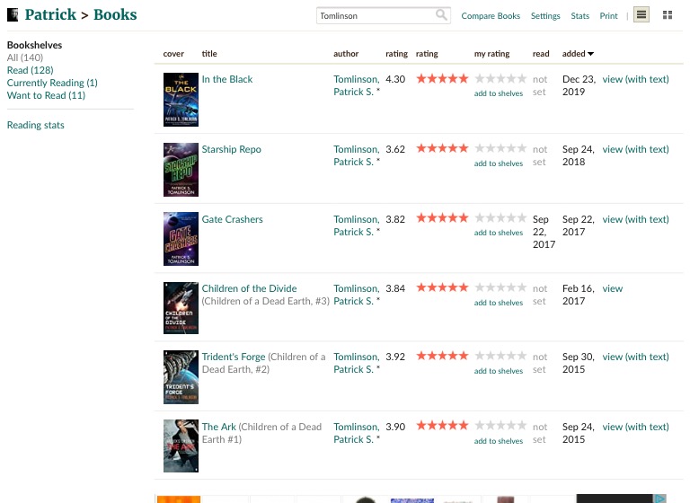
Task: Open Children of the Divide title link
Action: coord(249,288)
